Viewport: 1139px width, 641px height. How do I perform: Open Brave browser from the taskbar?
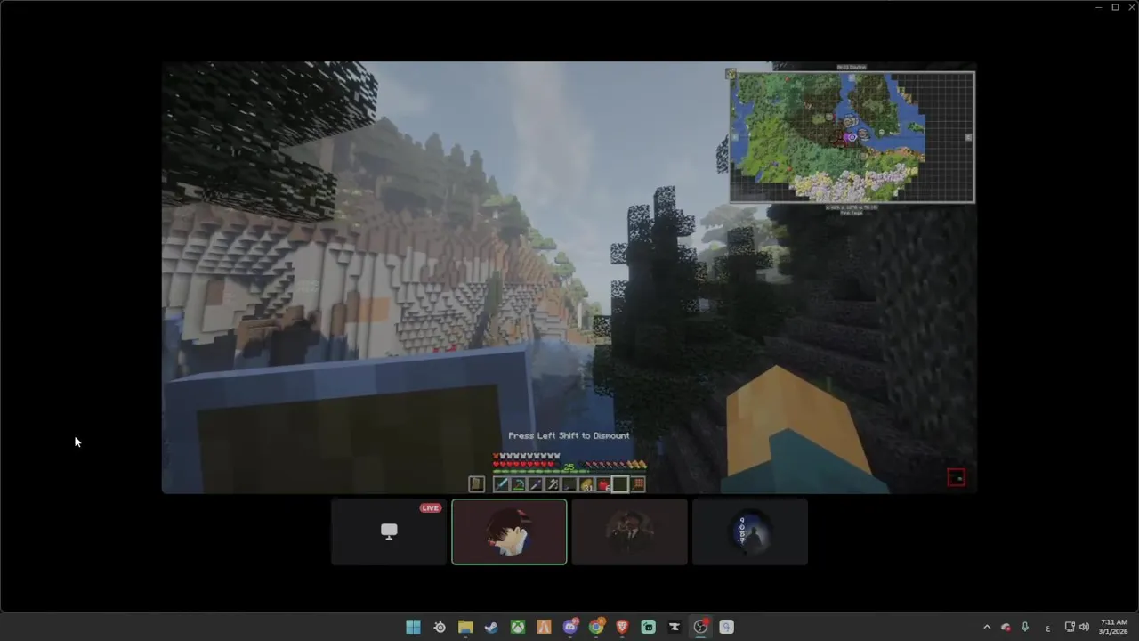point(622,627)
